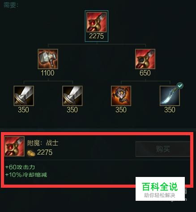Select the second Long Sword icon

pos(72,96)
